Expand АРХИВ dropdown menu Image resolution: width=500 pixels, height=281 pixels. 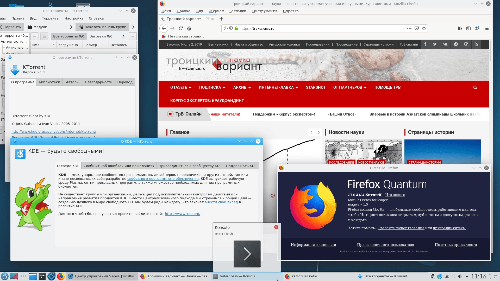[242, 87]
